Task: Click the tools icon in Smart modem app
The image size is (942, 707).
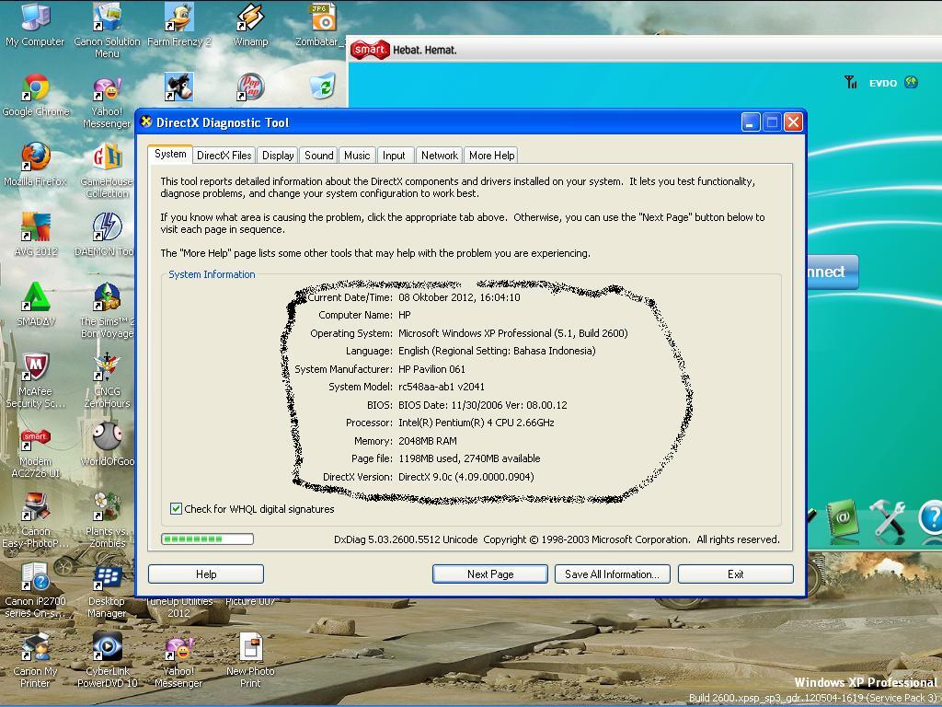Action: click(x=888, y=518)
